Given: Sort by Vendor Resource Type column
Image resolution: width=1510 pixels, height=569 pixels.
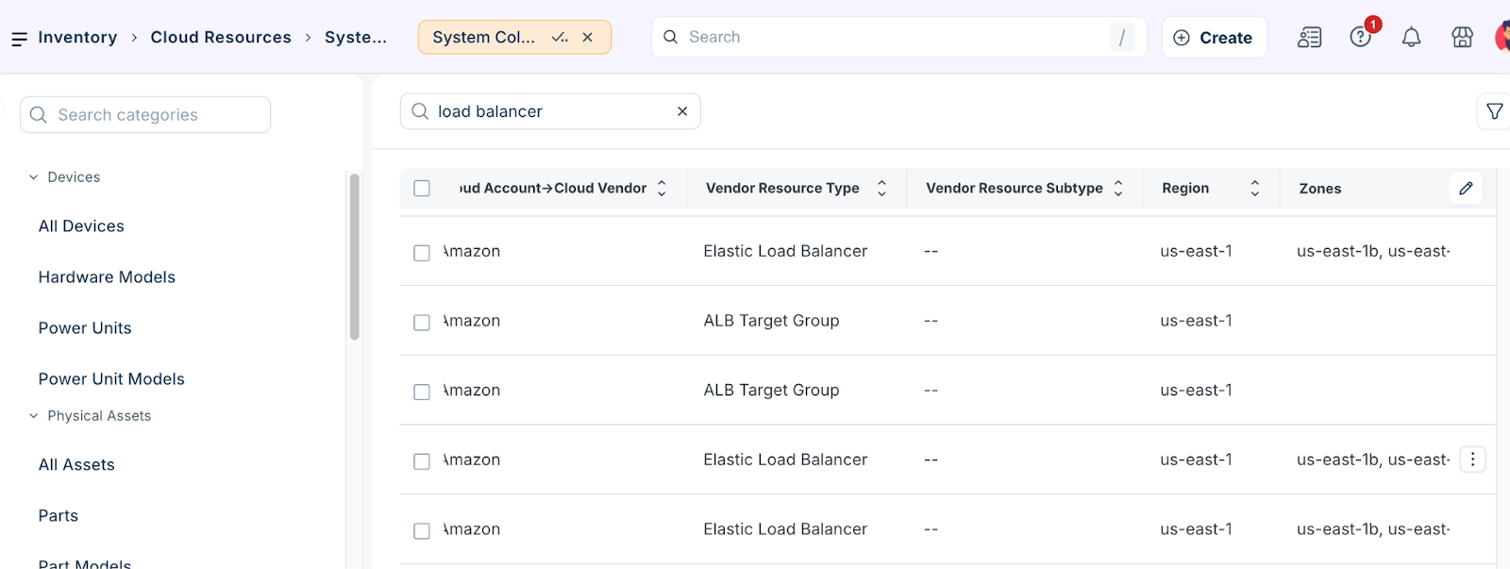Looking at the screenshot, I should click(881, 189).
